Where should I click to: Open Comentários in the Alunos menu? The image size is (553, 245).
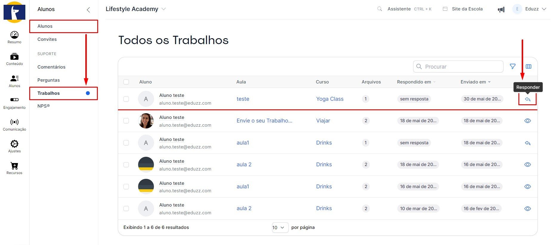coord(51,67)
